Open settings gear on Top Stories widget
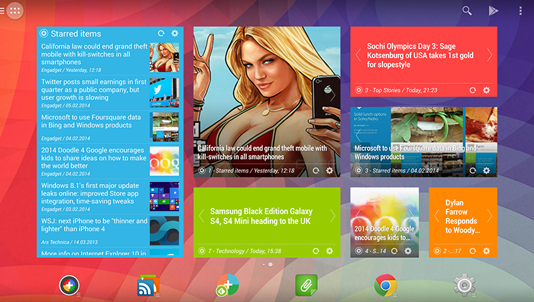Image resolution: width=534 pixels, height=302 pixels. coord(487,90)
